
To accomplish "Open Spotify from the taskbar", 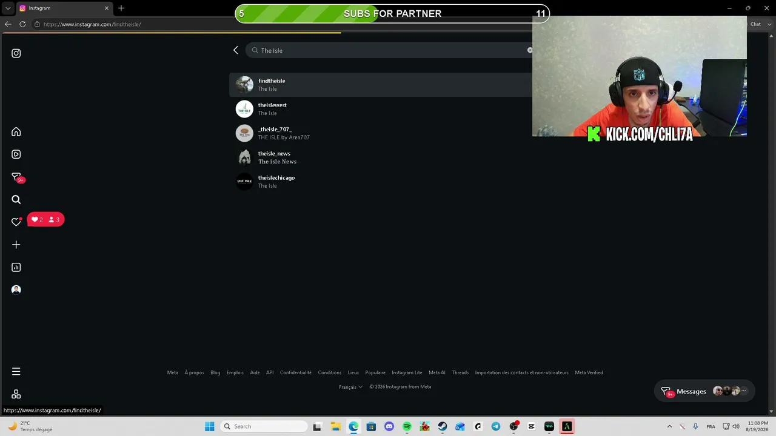I will (x=407, y=426).
